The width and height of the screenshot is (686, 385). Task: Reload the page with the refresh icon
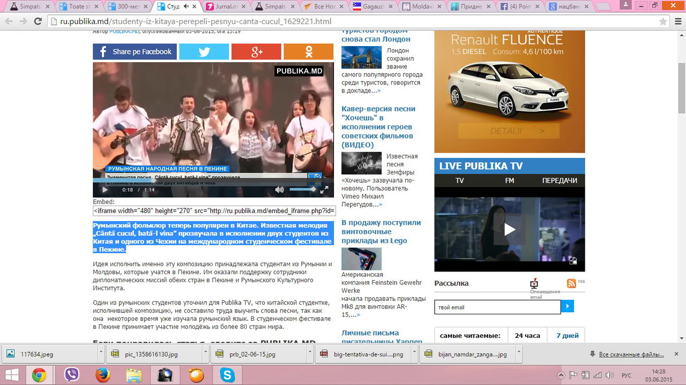point(38,21)
